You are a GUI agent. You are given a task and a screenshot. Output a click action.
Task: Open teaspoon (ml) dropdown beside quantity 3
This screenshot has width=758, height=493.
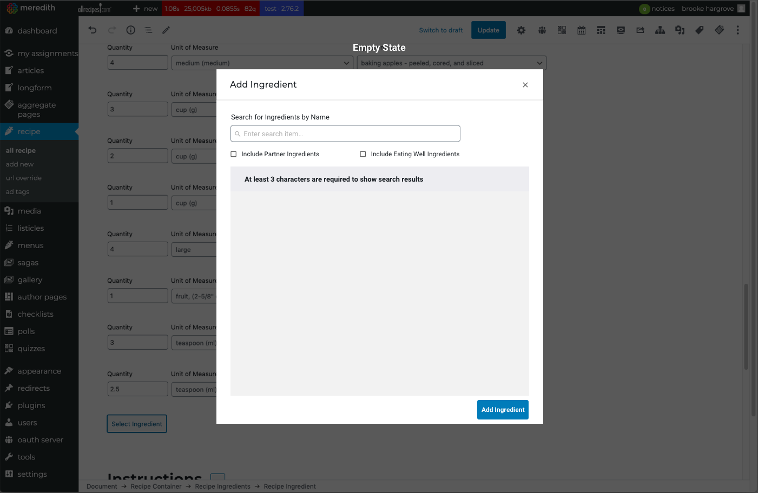pyautogui.click(x=194, y=343)
